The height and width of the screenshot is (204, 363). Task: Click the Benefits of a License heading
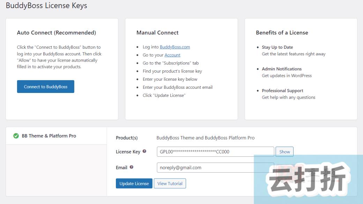click(x=282, y=32)
